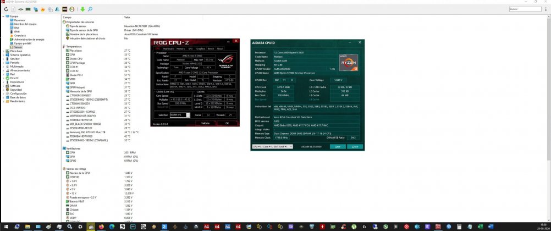Expand the Placa base tree node
Screen dimensions: 551x231
point(3,51)
